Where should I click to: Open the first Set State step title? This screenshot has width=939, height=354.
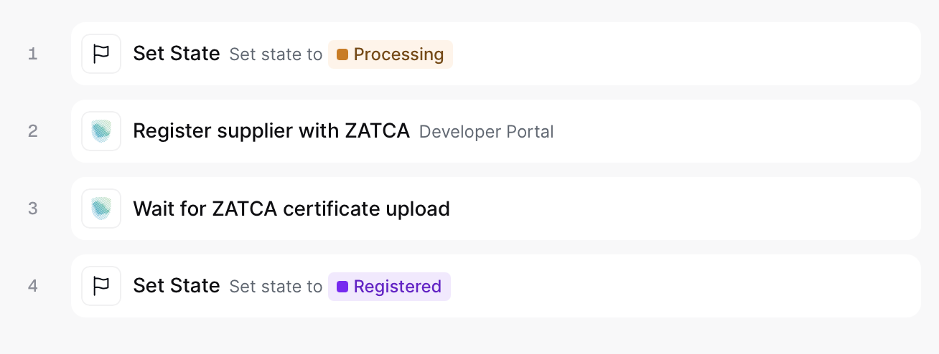(177, 54)
